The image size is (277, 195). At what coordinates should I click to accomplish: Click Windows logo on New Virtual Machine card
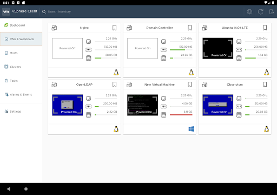point(192,129)
